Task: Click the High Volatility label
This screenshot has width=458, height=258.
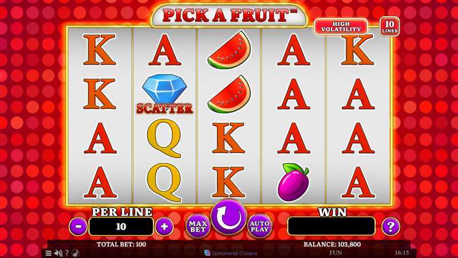Action: [341, 26]
